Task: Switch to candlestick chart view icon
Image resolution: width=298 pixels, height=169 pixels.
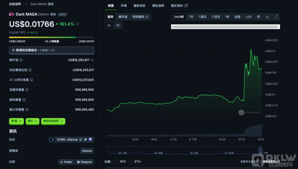Action: pyautogui.click(x=118, y=25)
